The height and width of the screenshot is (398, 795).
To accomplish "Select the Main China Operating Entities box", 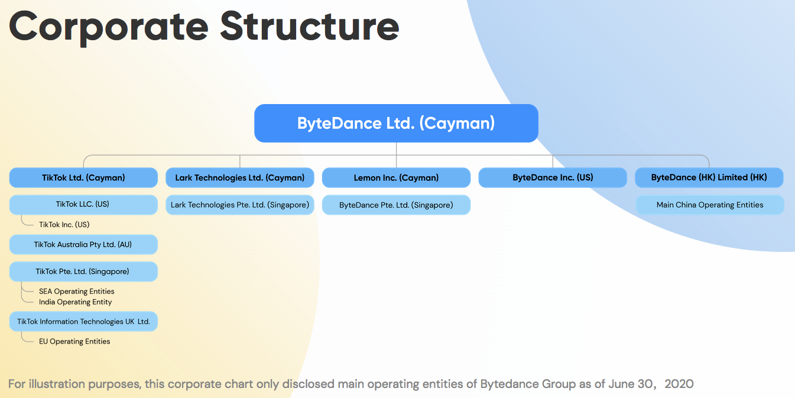I will pyautogui.click(x=709, y=205).
